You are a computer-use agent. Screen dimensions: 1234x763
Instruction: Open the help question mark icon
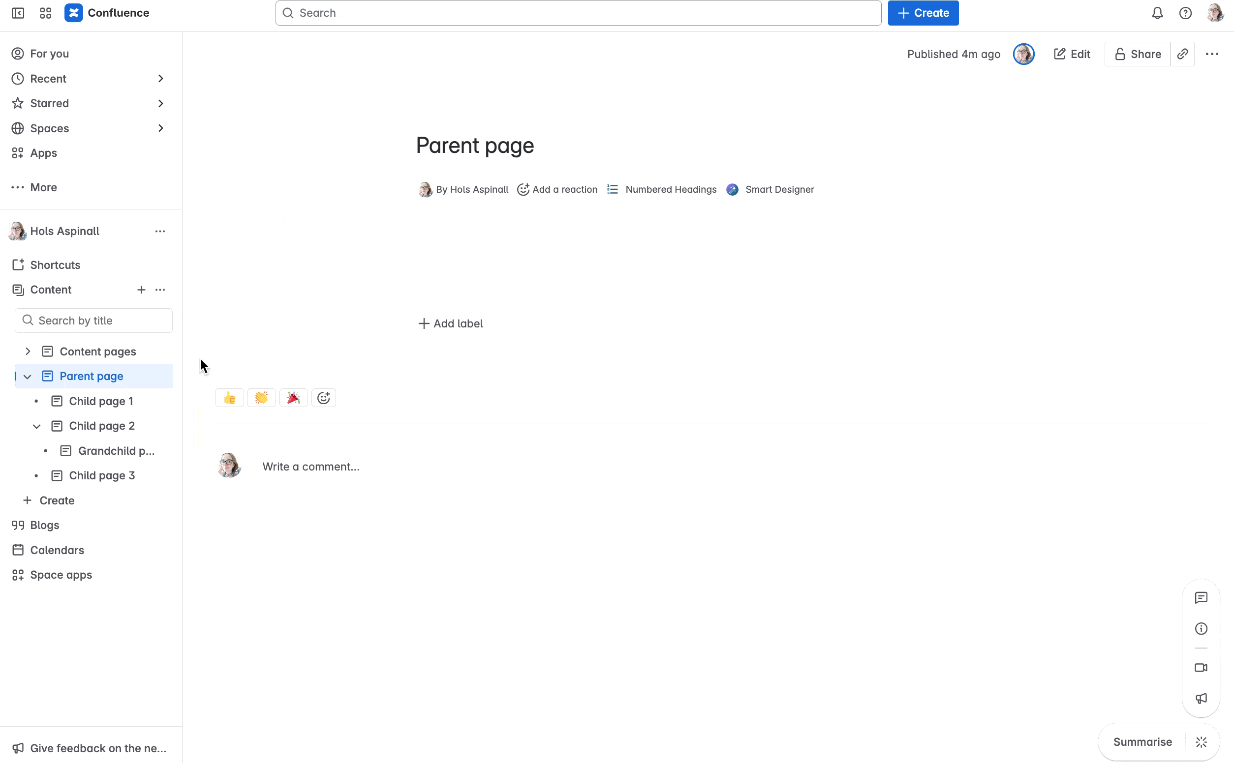(x=1185, y=13)
